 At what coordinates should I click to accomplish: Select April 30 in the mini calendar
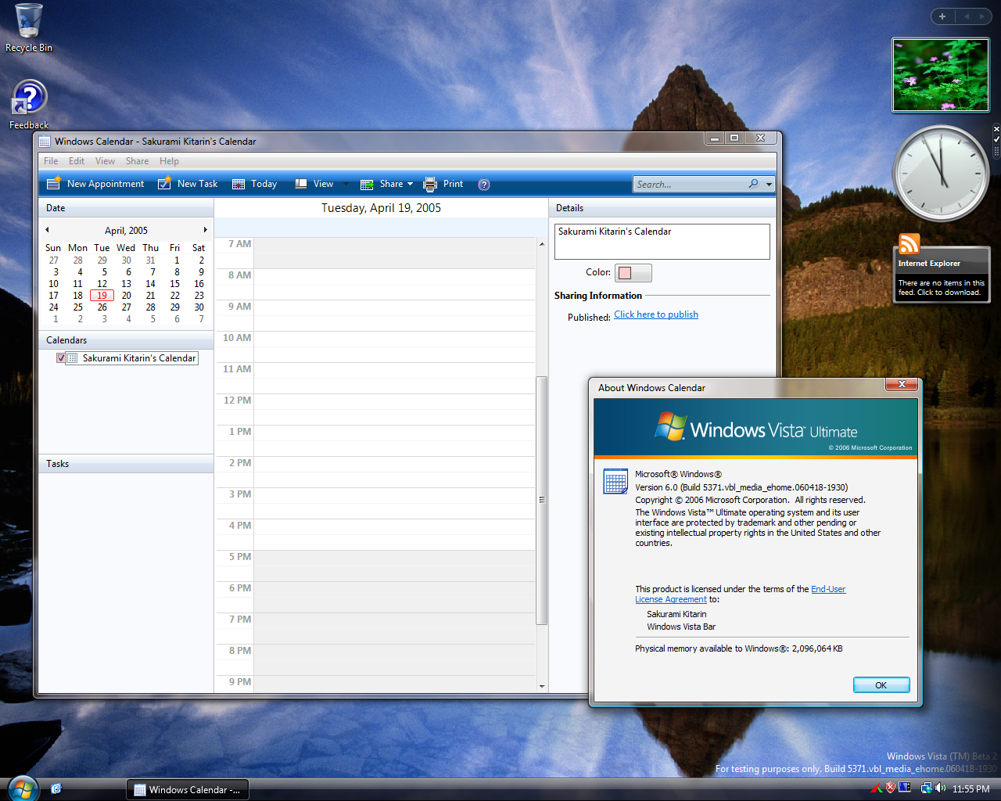[x=199, y=307]
